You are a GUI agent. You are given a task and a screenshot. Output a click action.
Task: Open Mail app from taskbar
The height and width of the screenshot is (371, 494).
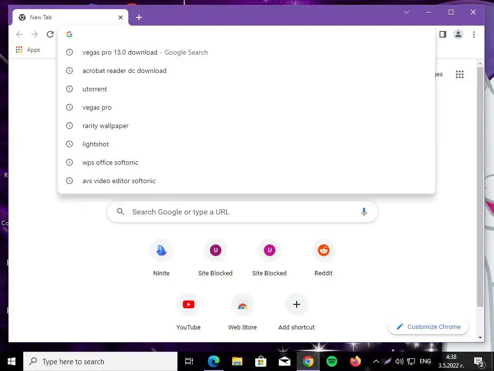click(x=285, y=361)
